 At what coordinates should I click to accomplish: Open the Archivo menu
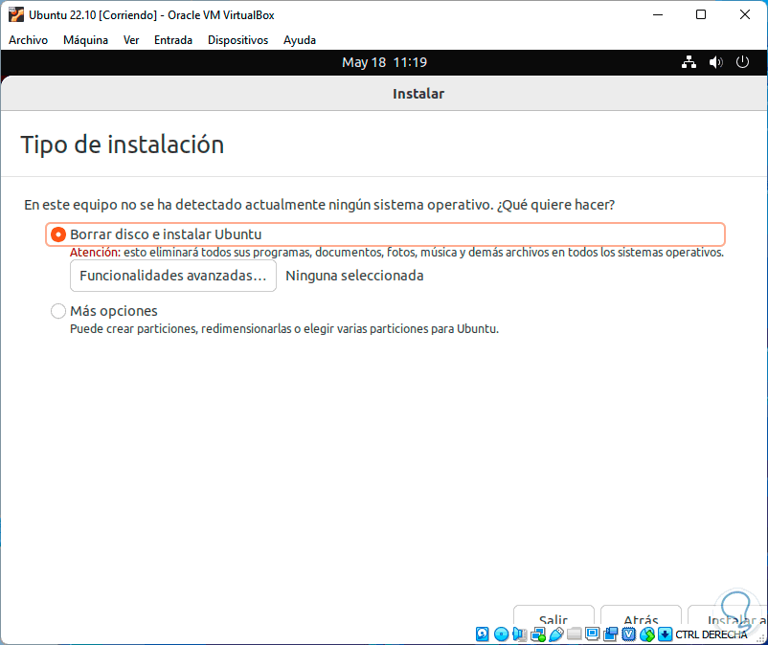pos(29,40)
